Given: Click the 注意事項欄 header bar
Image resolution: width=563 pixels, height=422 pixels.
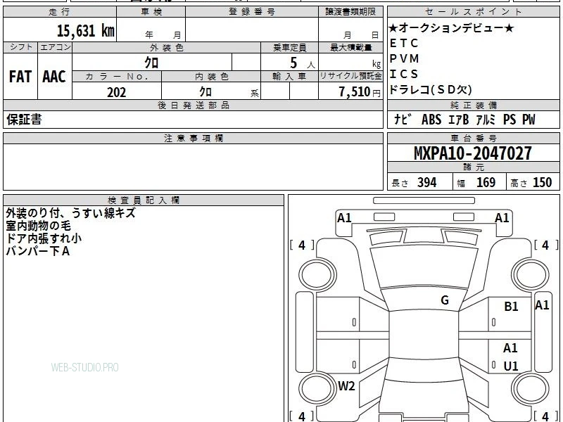Looking at the screenshot, I should coord(193,139).
